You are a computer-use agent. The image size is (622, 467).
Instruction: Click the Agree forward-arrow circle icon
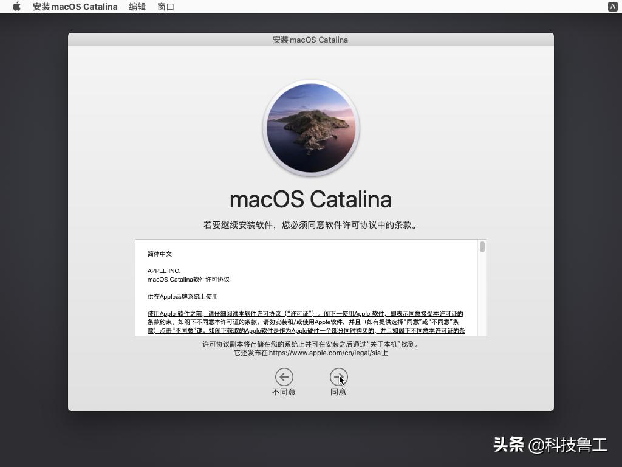point(338,377)
